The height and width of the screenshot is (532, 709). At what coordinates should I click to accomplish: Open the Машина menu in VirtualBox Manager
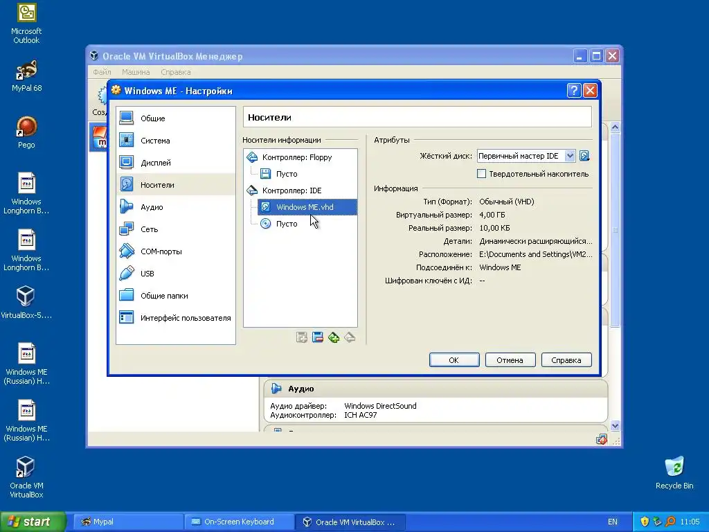click(136, 72)
